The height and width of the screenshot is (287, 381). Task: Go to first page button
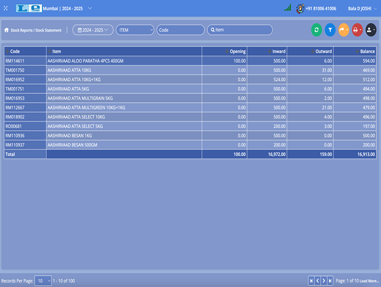(x=311, y=281)
